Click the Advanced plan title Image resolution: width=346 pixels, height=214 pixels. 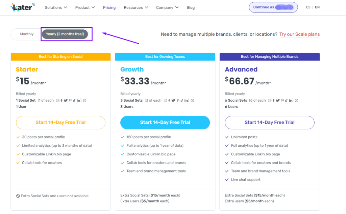point(241,70)
